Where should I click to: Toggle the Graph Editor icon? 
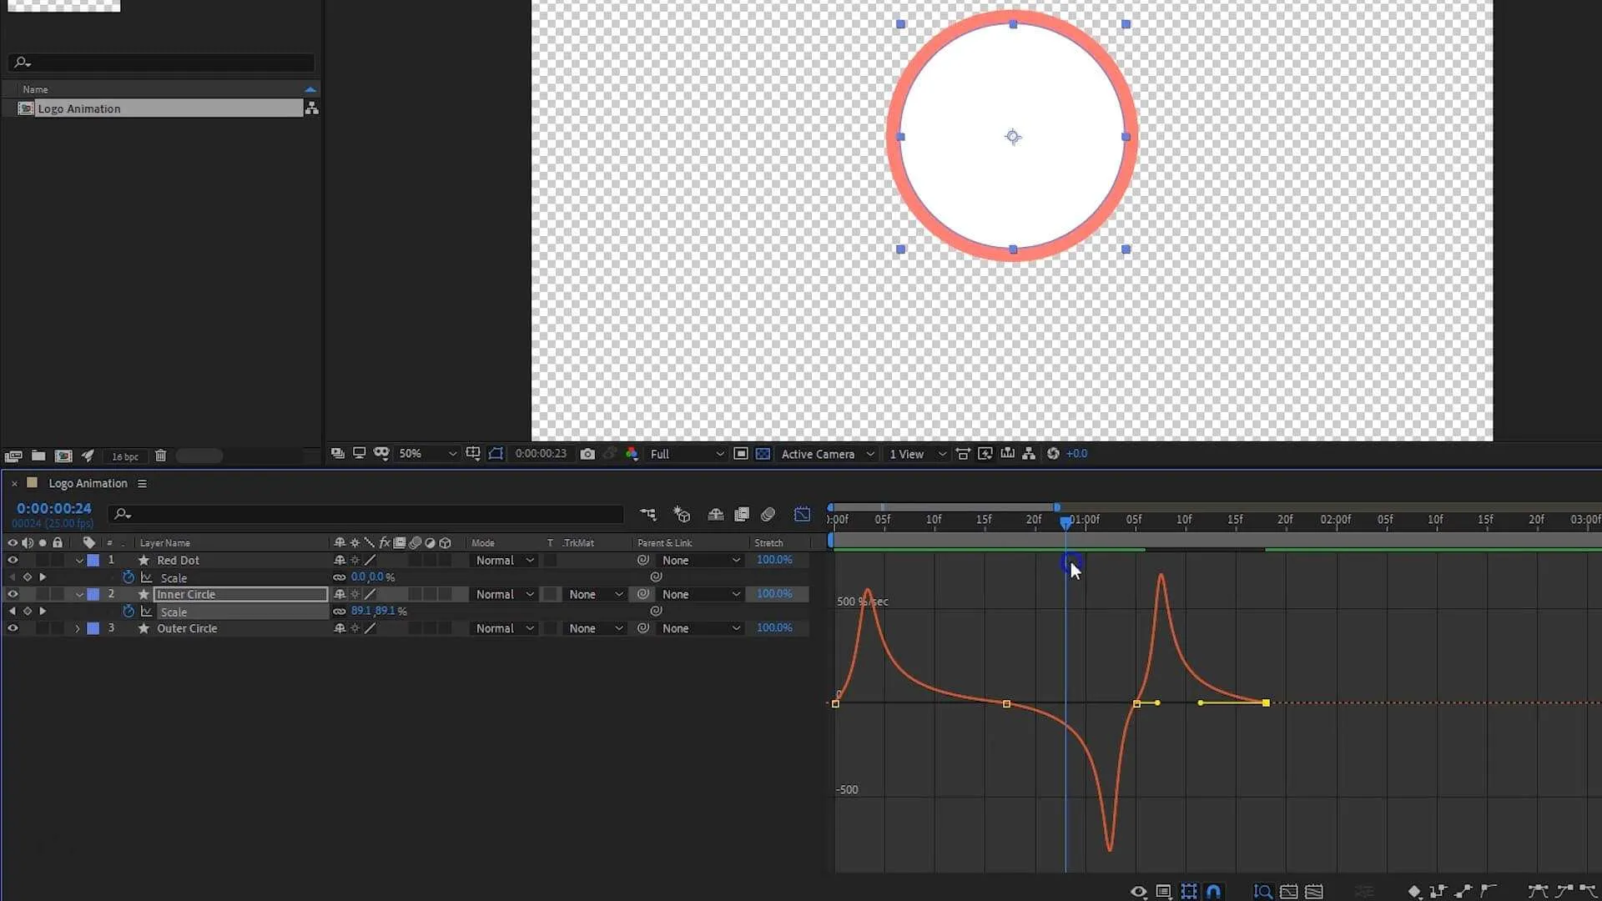[802, 515]
